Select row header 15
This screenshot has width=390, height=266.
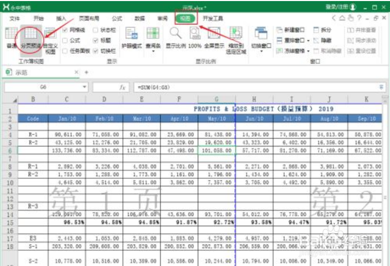(10, 223)
